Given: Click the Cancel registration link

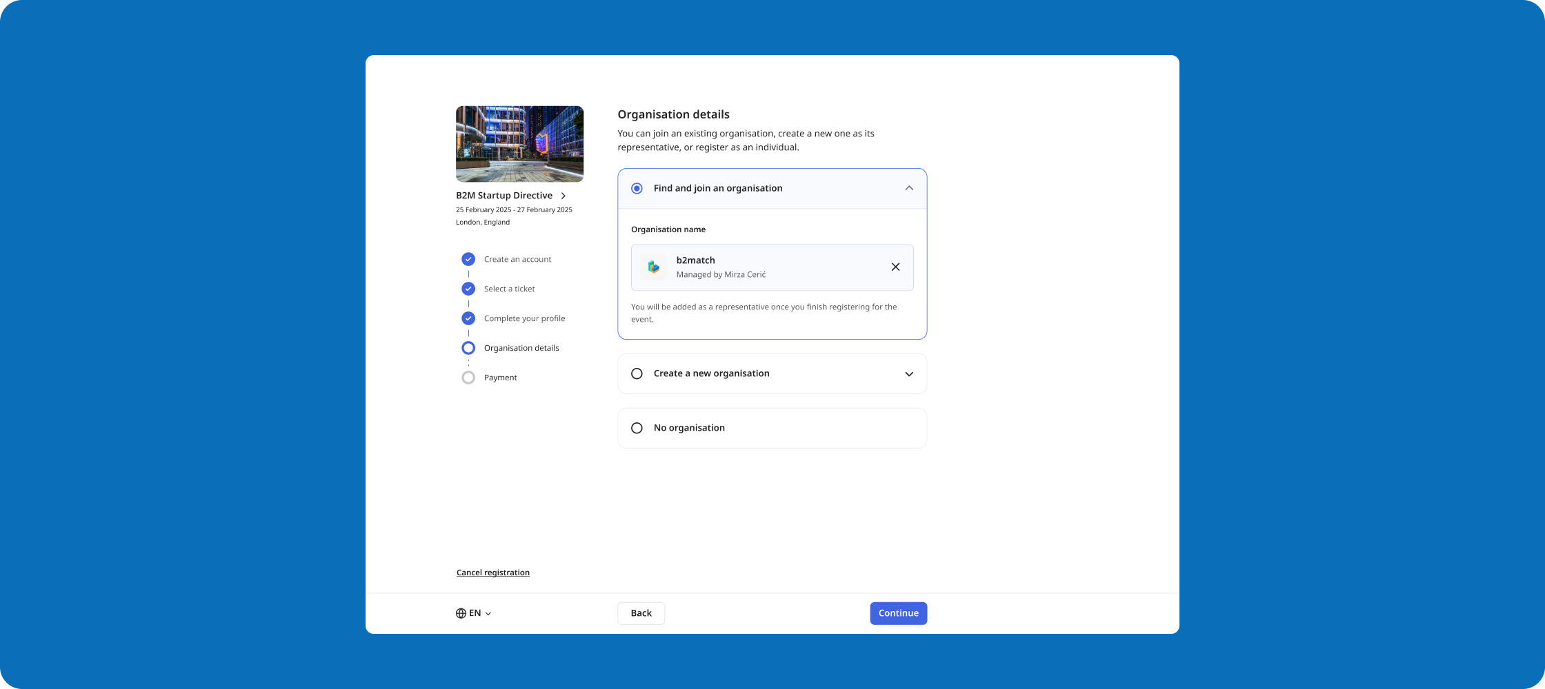Looking at the screenshot, I should [x=493, y=573].
